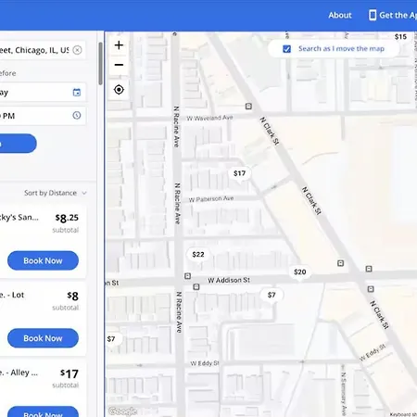Click the $8.25 subtotal price
This screenshot has height=417, width=417.
(x=67, y=218)
